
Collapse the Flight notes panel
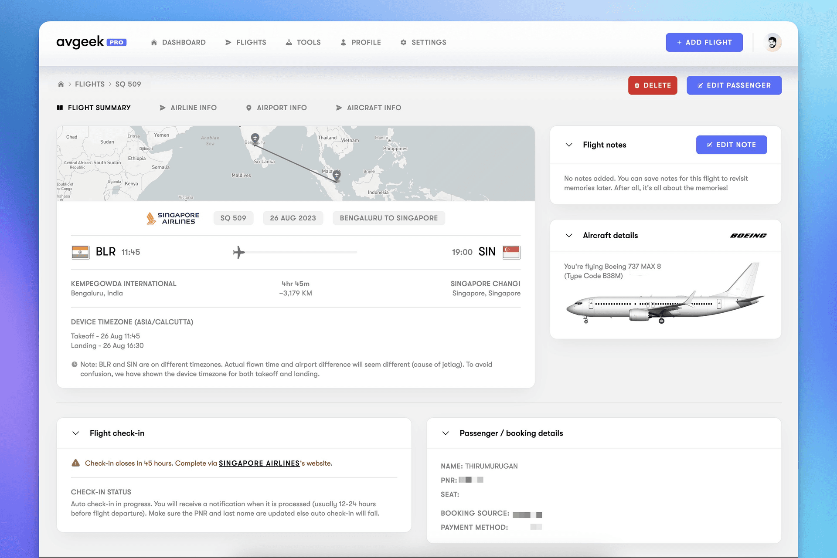point(569,145)
